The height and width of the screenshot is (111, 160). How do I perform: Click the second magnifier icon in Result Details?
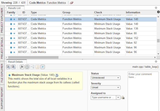coord(13,67)
